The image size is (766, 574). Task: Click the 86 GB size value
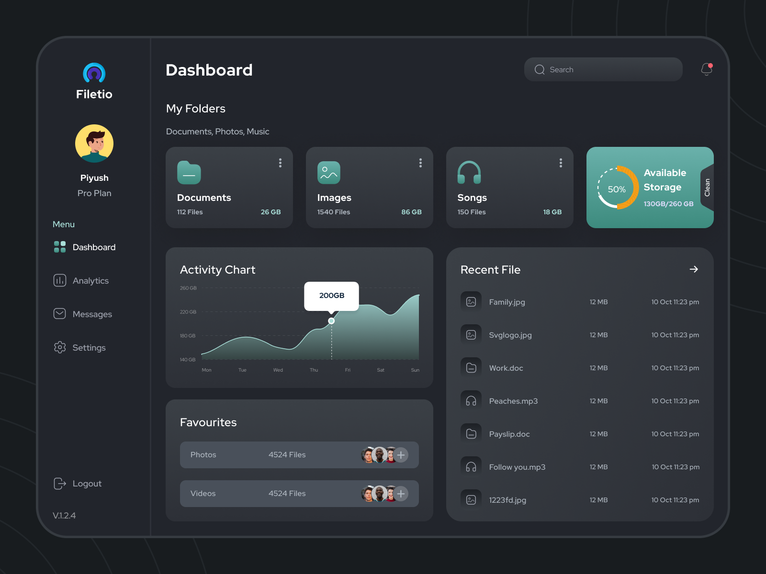(x=411, y=212)
